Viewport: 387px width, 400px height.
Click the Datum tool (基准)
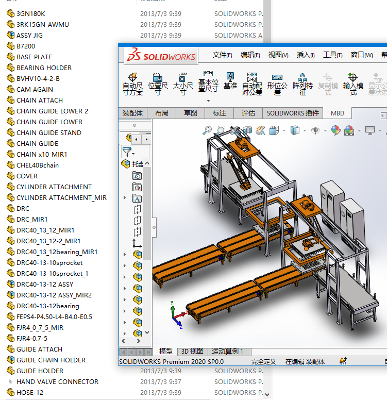point(230,80)
